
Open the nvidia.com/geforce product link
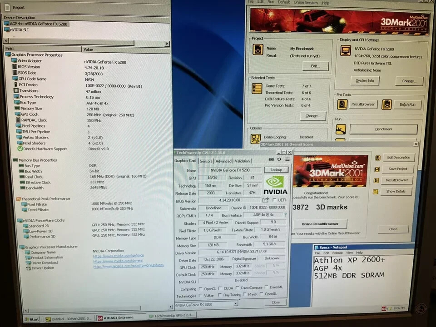[x=119, y=256]
